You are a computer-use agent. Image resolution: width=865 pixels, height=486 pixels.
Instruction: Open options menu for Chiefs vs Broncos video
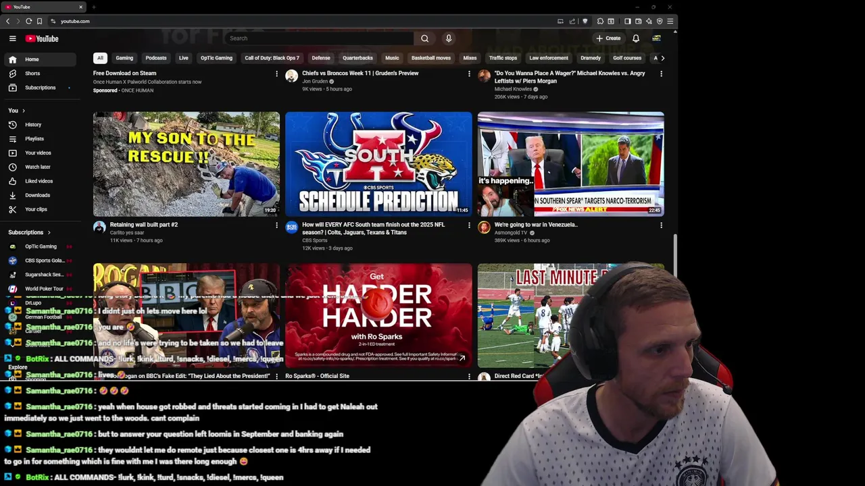click(469, 74)
